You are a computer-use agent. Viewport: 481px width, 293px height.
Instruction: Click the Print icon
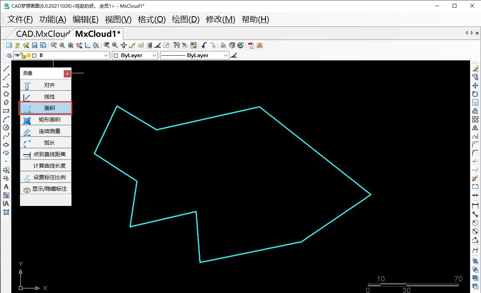click(x=223, y=45)
